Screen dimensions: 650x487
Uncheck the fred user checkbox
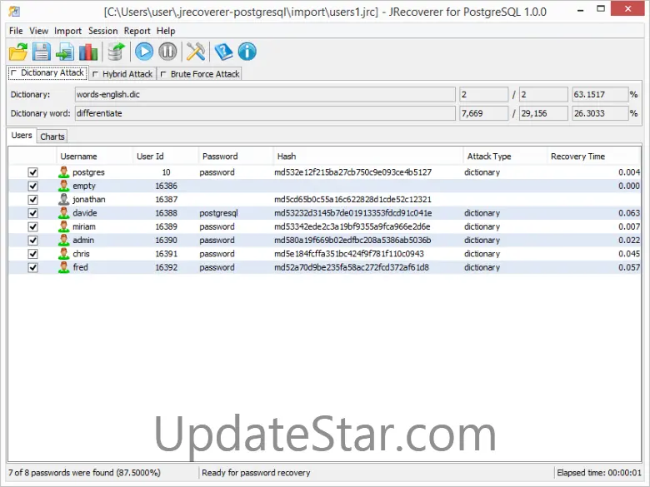[x=32, y=267]
